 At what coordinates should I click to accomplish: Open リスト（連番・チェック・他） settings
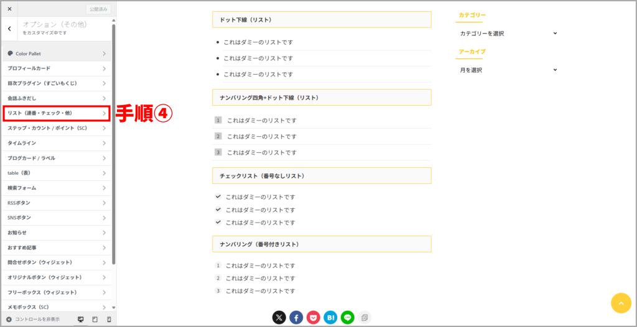coord(56,113)
